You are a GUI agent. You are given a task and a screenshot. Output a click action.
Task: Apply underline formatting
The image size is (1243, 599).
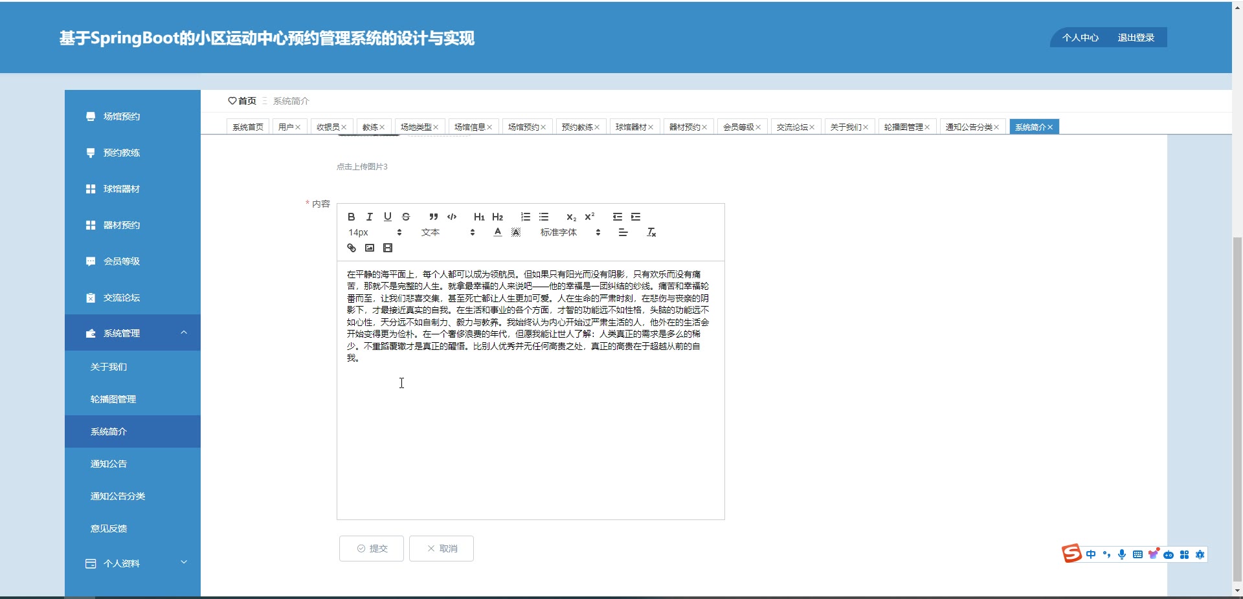[388, 217]
